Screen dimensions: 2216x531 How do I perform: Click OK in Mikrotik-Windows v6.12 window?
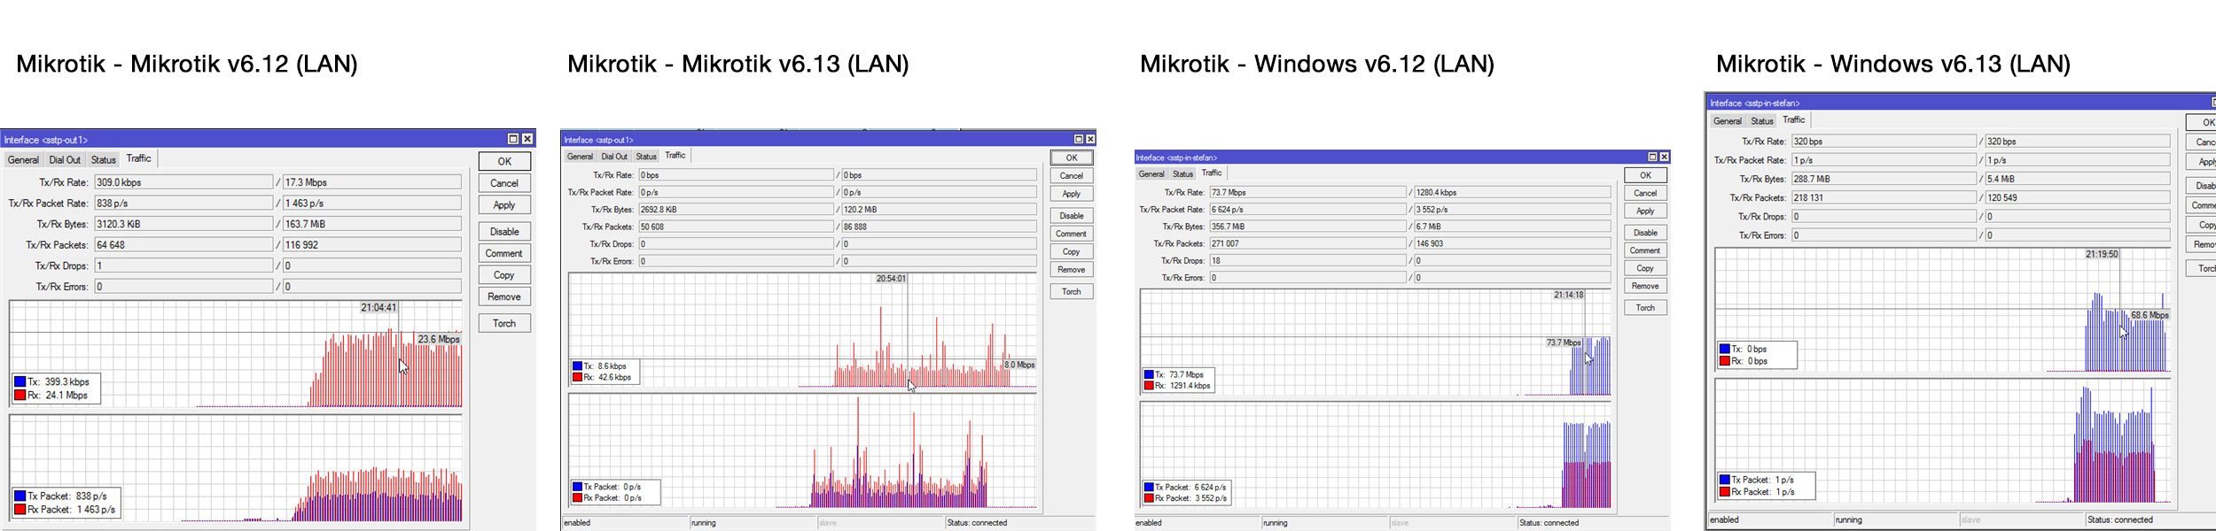click(1645, 175)
